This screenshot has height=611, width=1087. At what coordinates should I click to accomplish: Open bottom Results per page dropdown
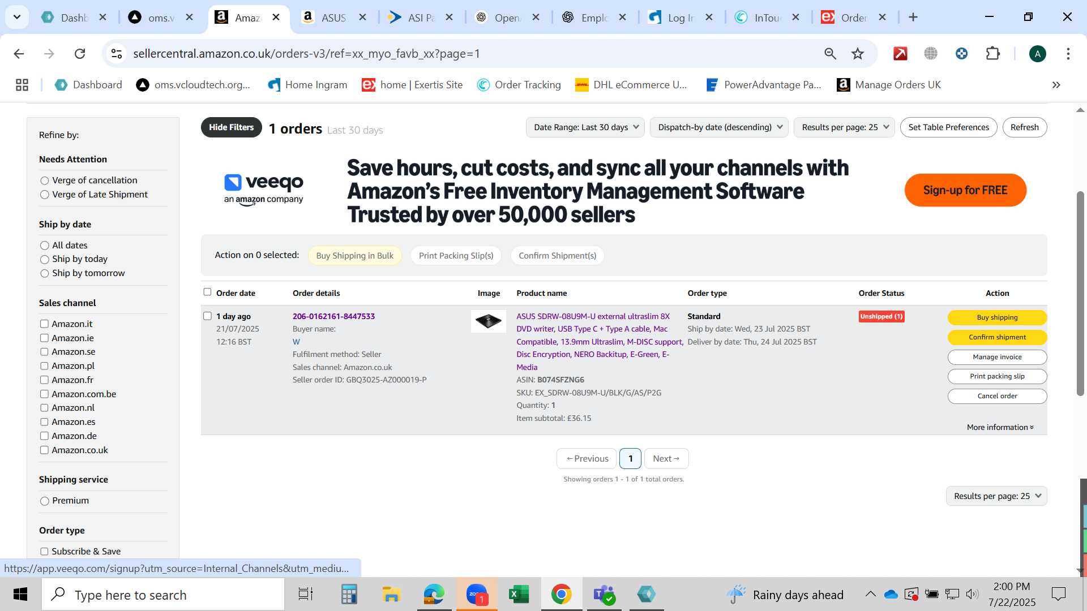pyautogui.click(x=996, y=496)
